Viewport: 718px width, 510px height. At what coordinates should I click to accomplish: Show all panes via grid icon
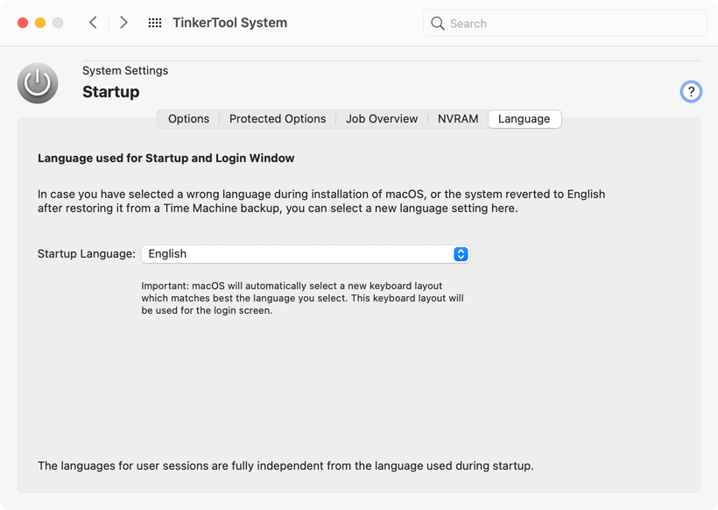(x=155, y=23)
